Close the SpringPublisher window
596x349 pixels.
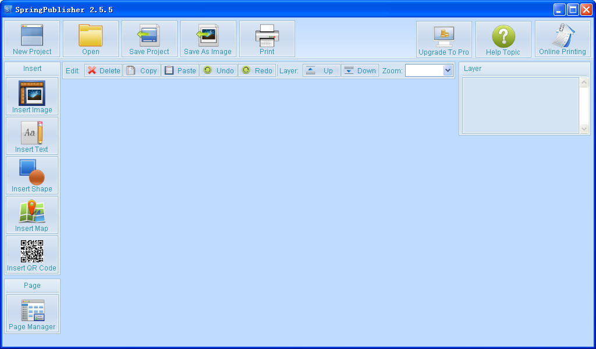click(586, 9)
